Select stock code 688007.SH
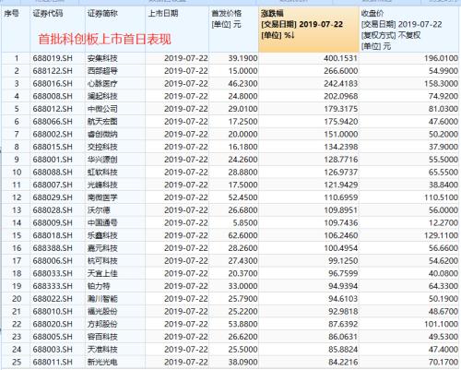Viewport: 461px width, 370px height. (53, 185)
